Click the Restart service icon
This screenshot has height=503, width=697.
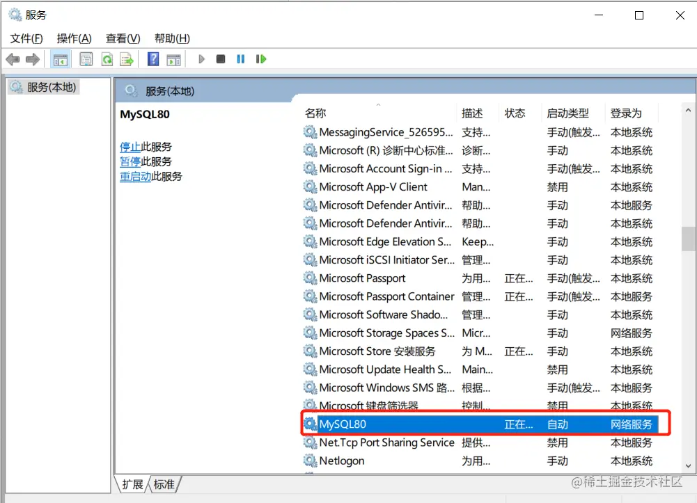tap(261, 59)
